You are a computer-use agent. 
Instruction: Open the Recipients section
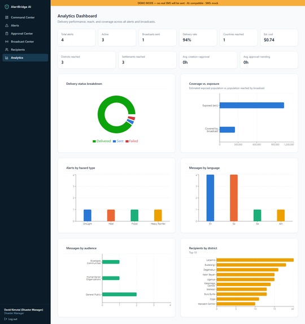tap(25, 50)
